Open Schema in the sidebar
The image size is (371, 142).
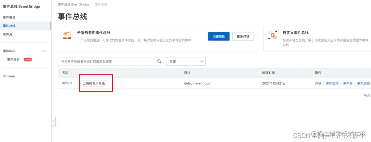(x=9, y=76)
